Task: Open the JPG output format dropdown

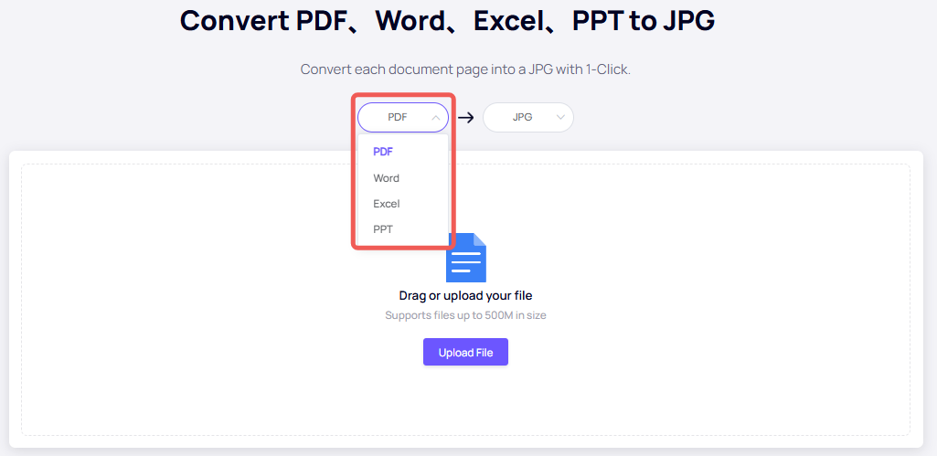Action: click(528, 118)
